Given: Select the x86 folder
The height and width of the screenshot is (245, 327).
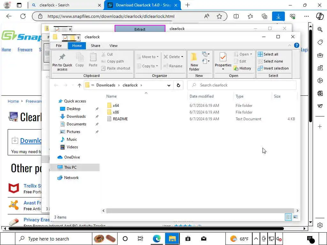Looking at the screenshot, I should click(x=116, y=112).
